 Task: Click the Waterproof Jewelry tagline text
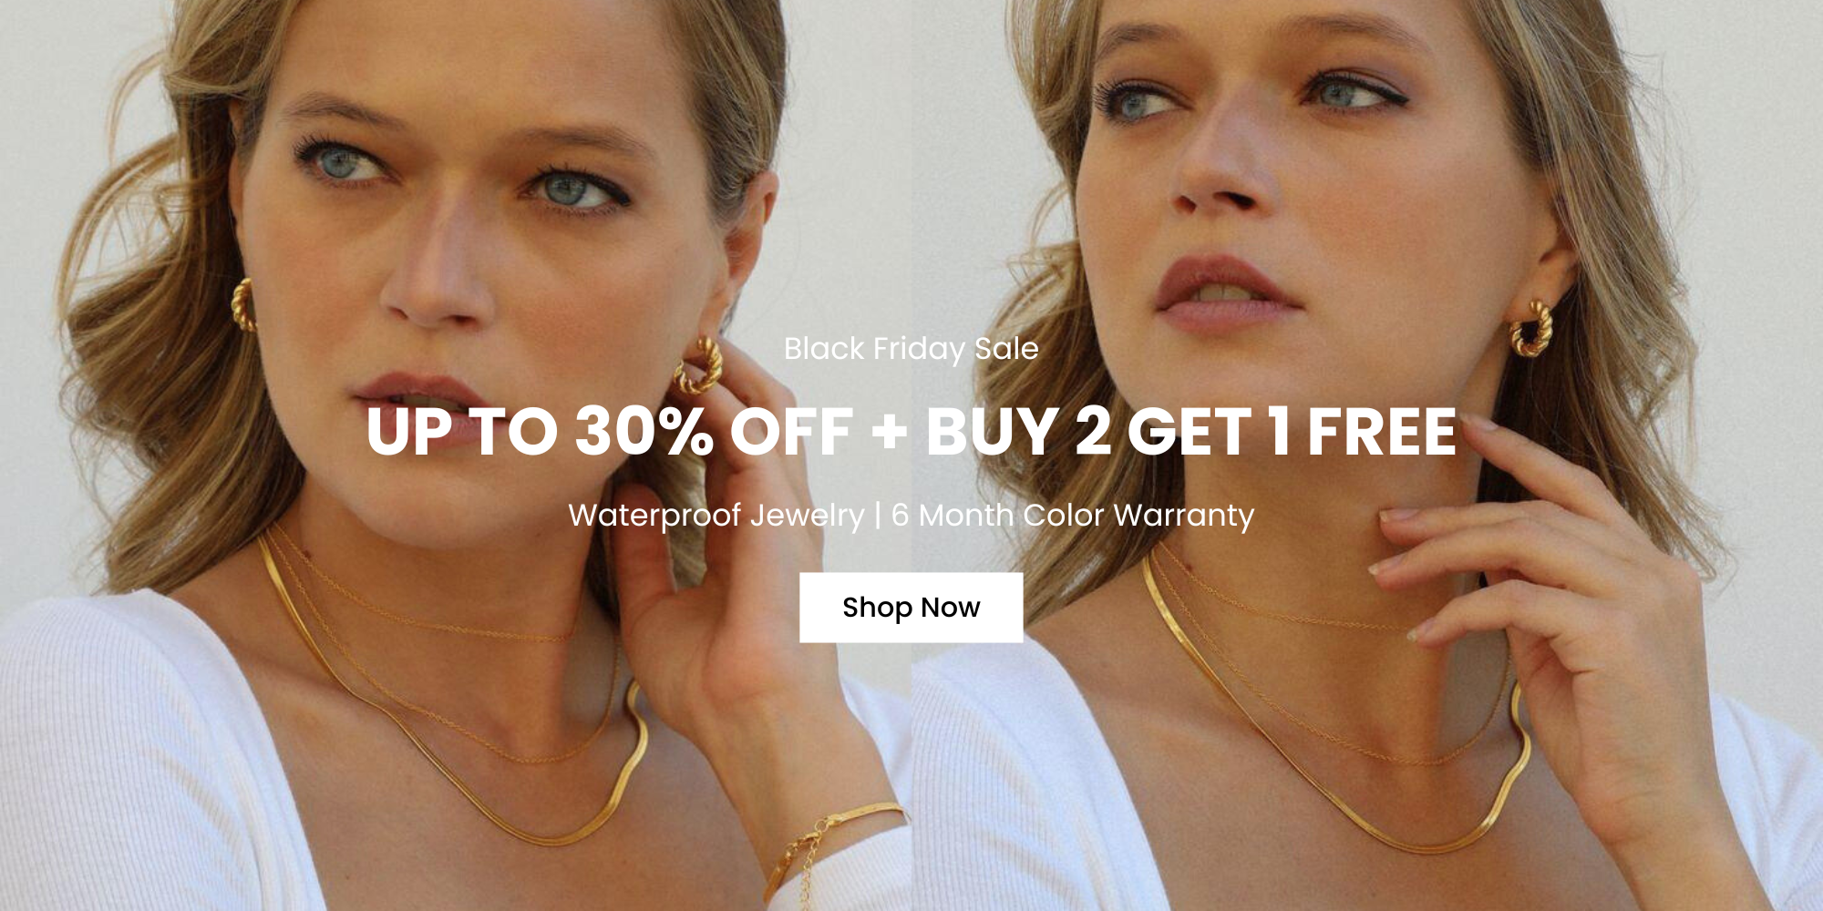(716, 516)
